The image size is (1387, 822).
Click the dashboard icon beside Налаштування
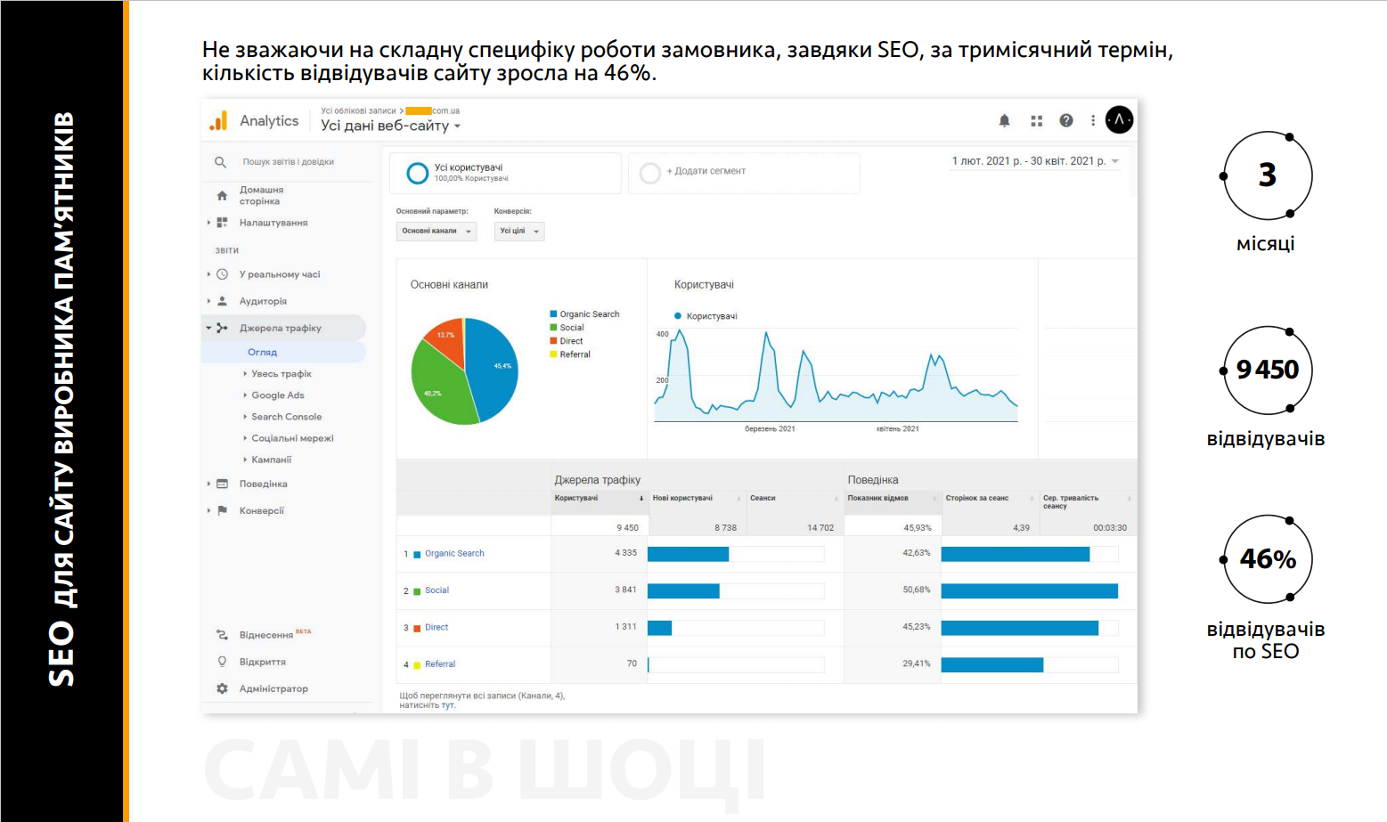click(222, 223)
